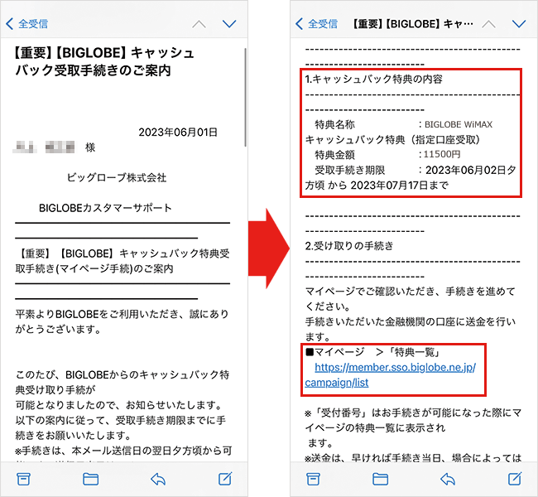Tap the archive icon in the right email toolbar
538x497 pixels.
point(314,478)
